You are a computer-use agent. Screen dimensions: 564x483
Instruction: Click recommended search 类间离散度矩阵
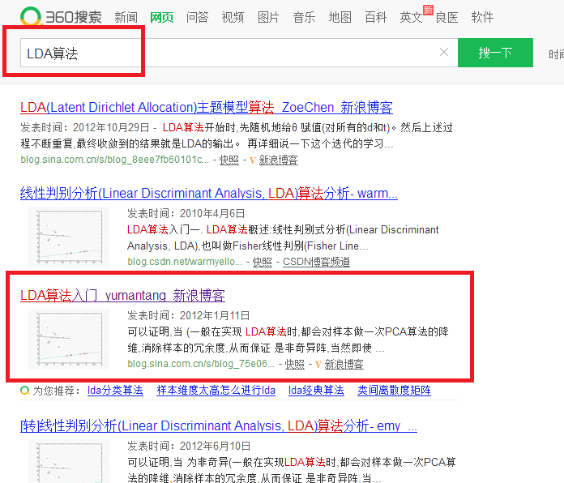tap(394, 391)
